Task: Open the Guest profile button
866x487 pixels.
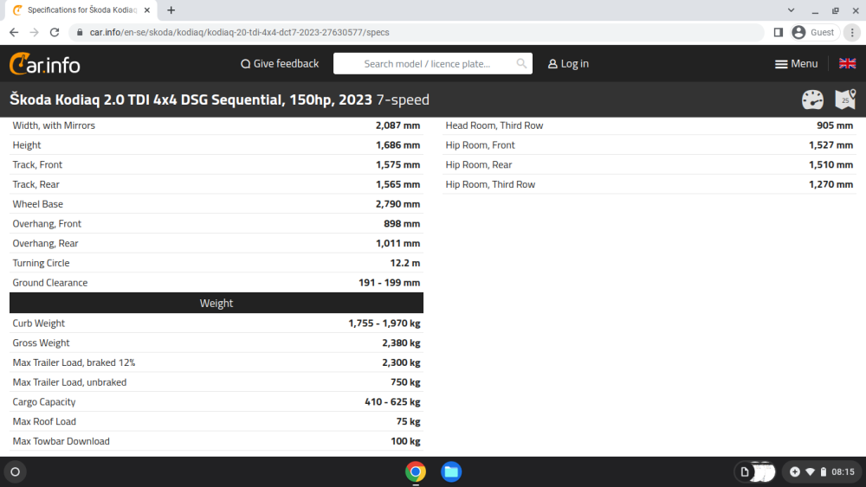Action: coord(813,33)
